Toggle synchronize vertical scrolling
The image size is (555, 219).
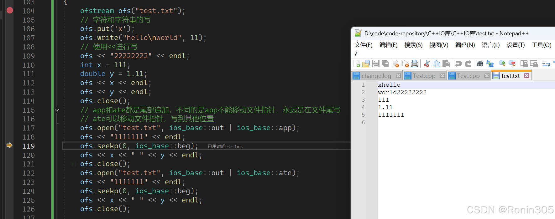coord(524,64)
